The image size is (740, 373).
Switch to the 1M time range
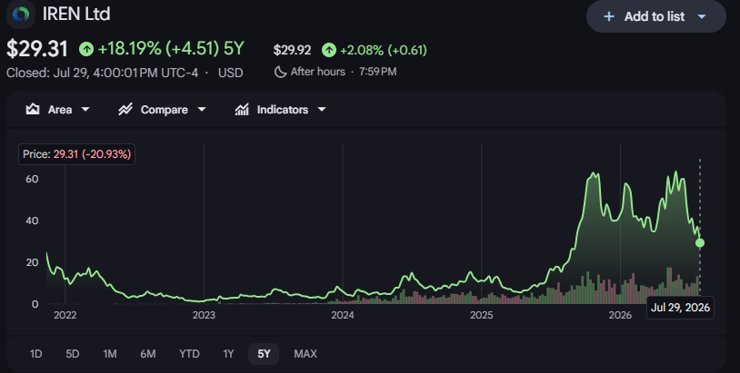110,354
